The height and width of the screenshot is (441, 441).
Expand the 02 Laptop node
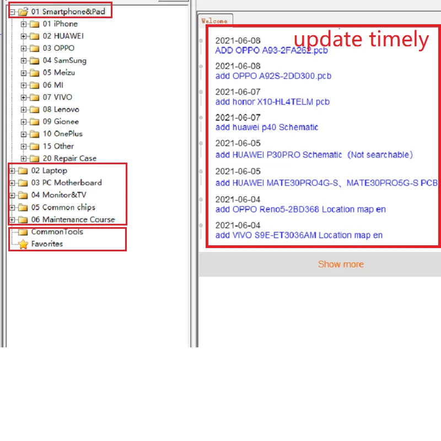[x=12, y=171]
